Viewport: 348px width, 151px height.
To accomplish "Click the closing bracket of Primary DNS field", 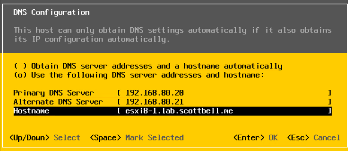I will tap(330, 93).
